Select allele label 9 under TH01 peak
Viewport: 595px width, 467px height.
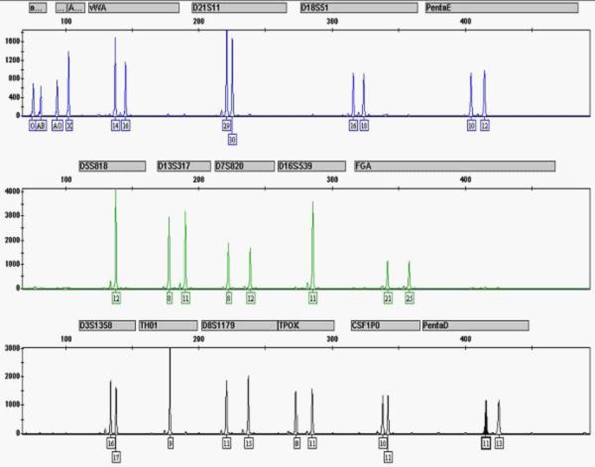pos(170,443)
